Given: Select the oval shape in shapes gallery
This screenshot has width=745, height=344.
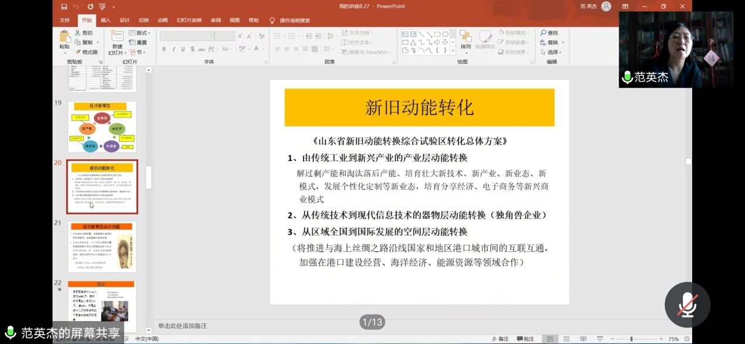Looking at the screenshot, I should point(444,34).
